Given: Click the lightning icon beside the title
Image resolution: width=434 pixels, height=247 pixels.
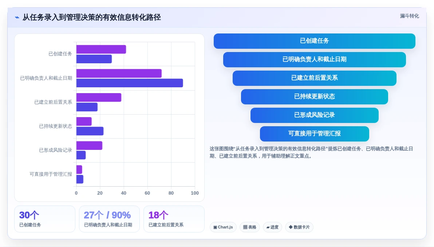Looking at the screenshot, I should pos(17,17).
